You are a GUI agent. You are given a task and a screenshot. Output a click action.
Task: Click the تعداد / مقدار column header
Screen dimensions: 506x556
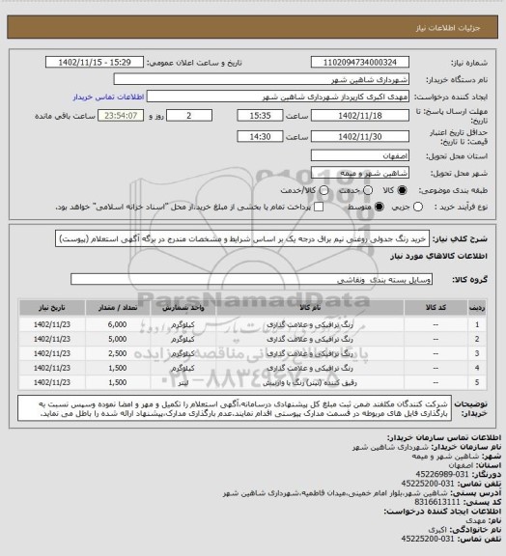coord(118,307)
